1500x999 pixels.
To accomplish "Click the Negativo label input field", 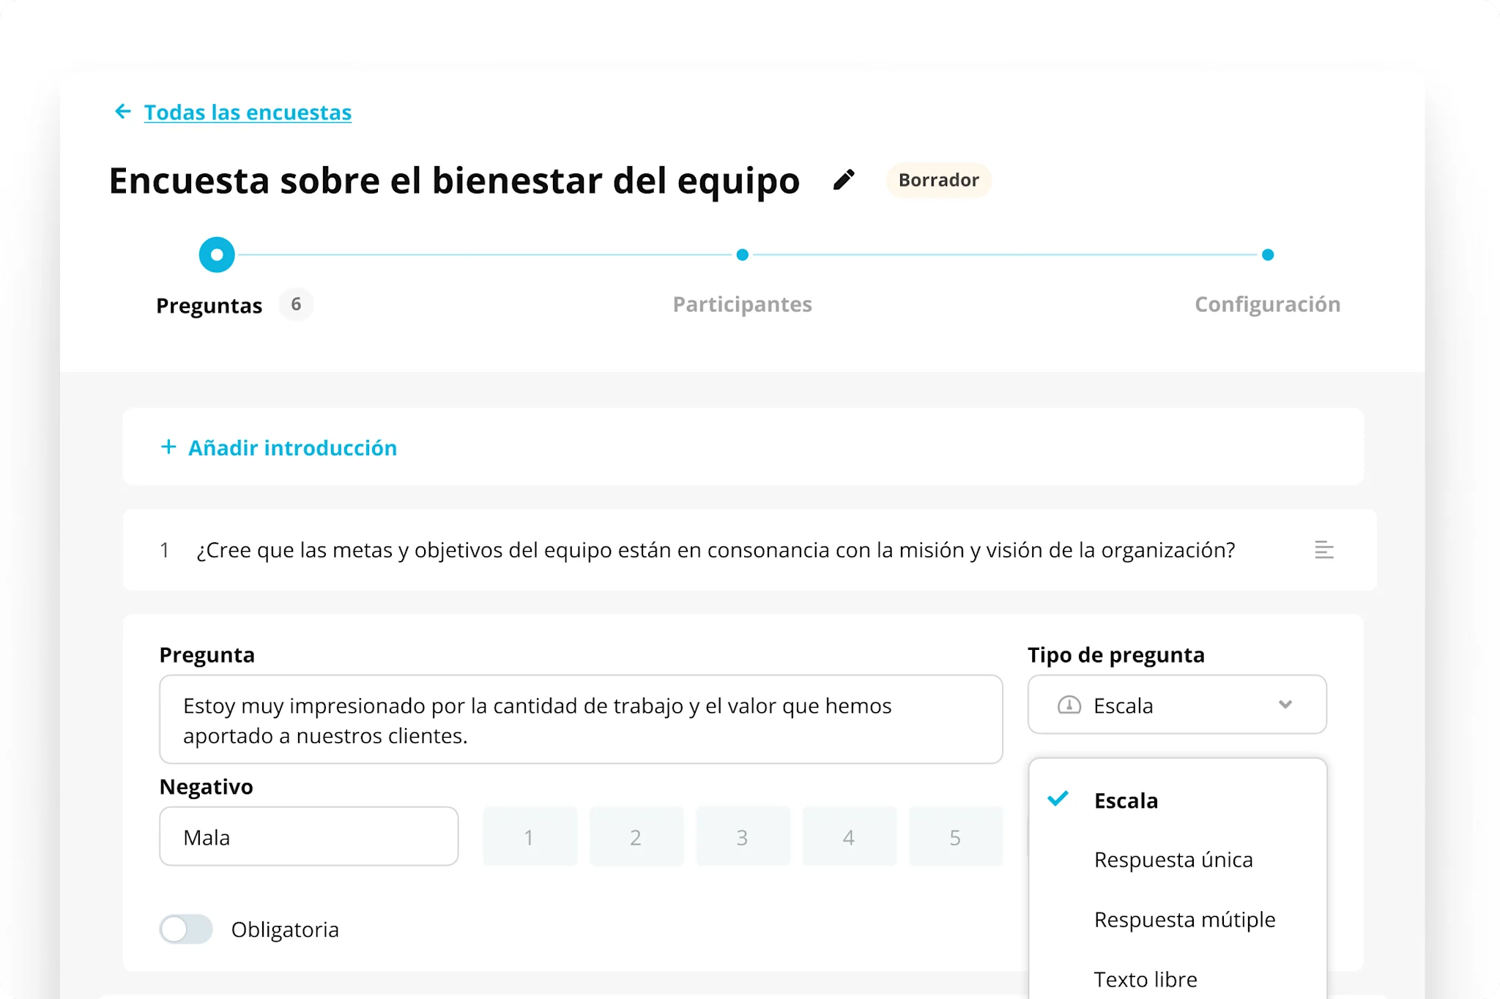I will click(308, 837).
